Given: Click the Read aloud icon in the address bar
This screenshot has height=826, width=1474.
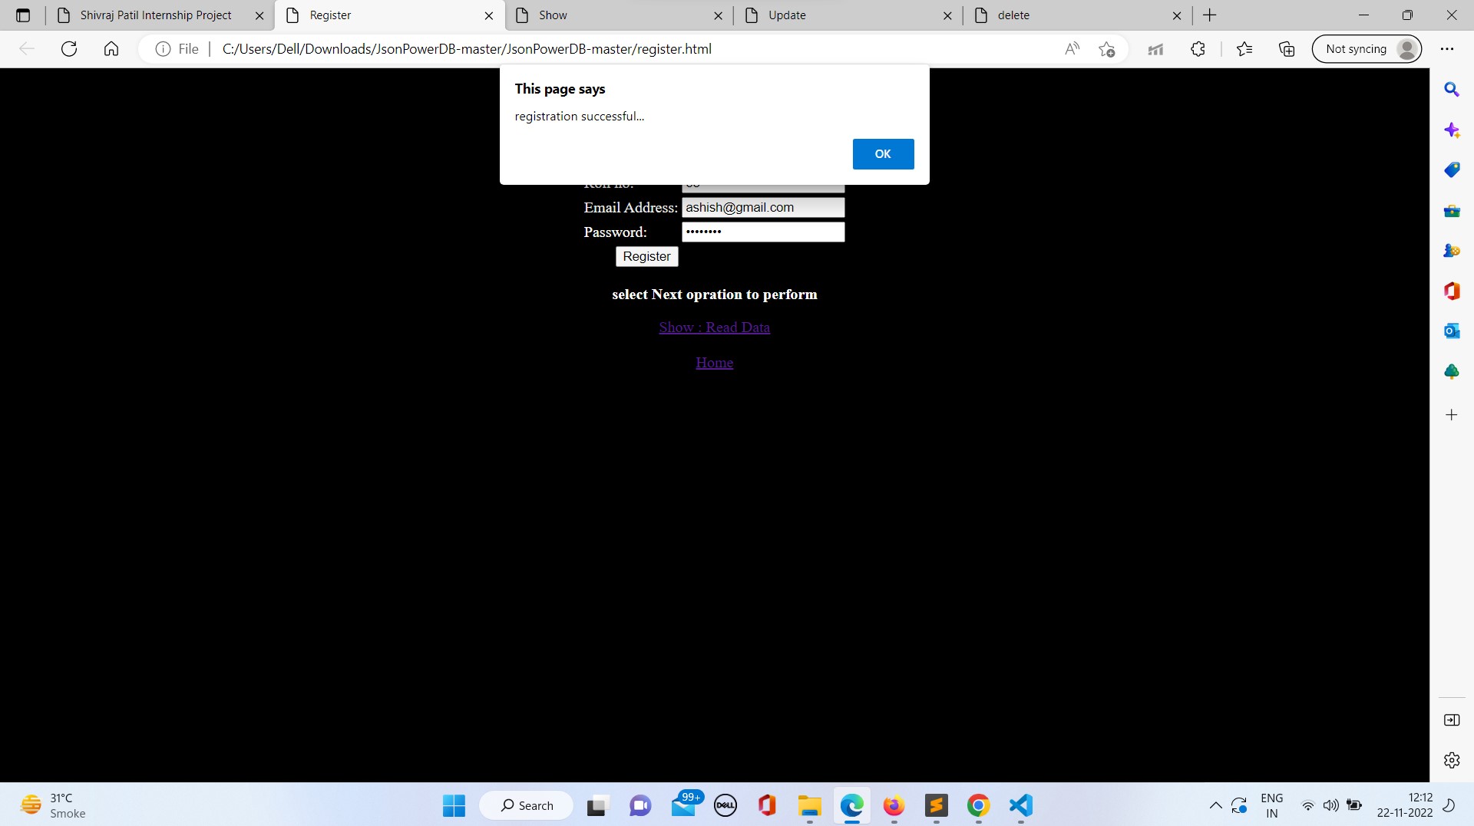Looking at the screenshot, I should pos(1072,48).
